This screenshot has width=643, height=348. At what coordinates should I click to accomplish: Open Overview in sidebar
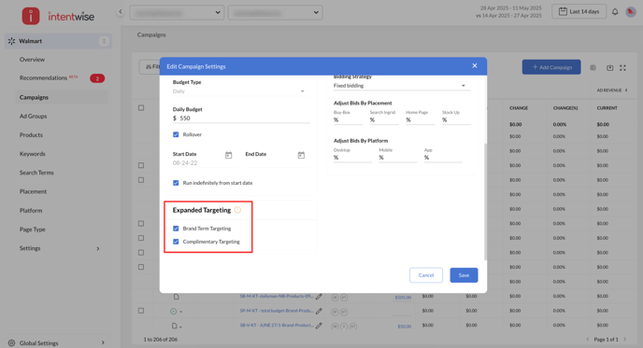click(x=32, y=60)
